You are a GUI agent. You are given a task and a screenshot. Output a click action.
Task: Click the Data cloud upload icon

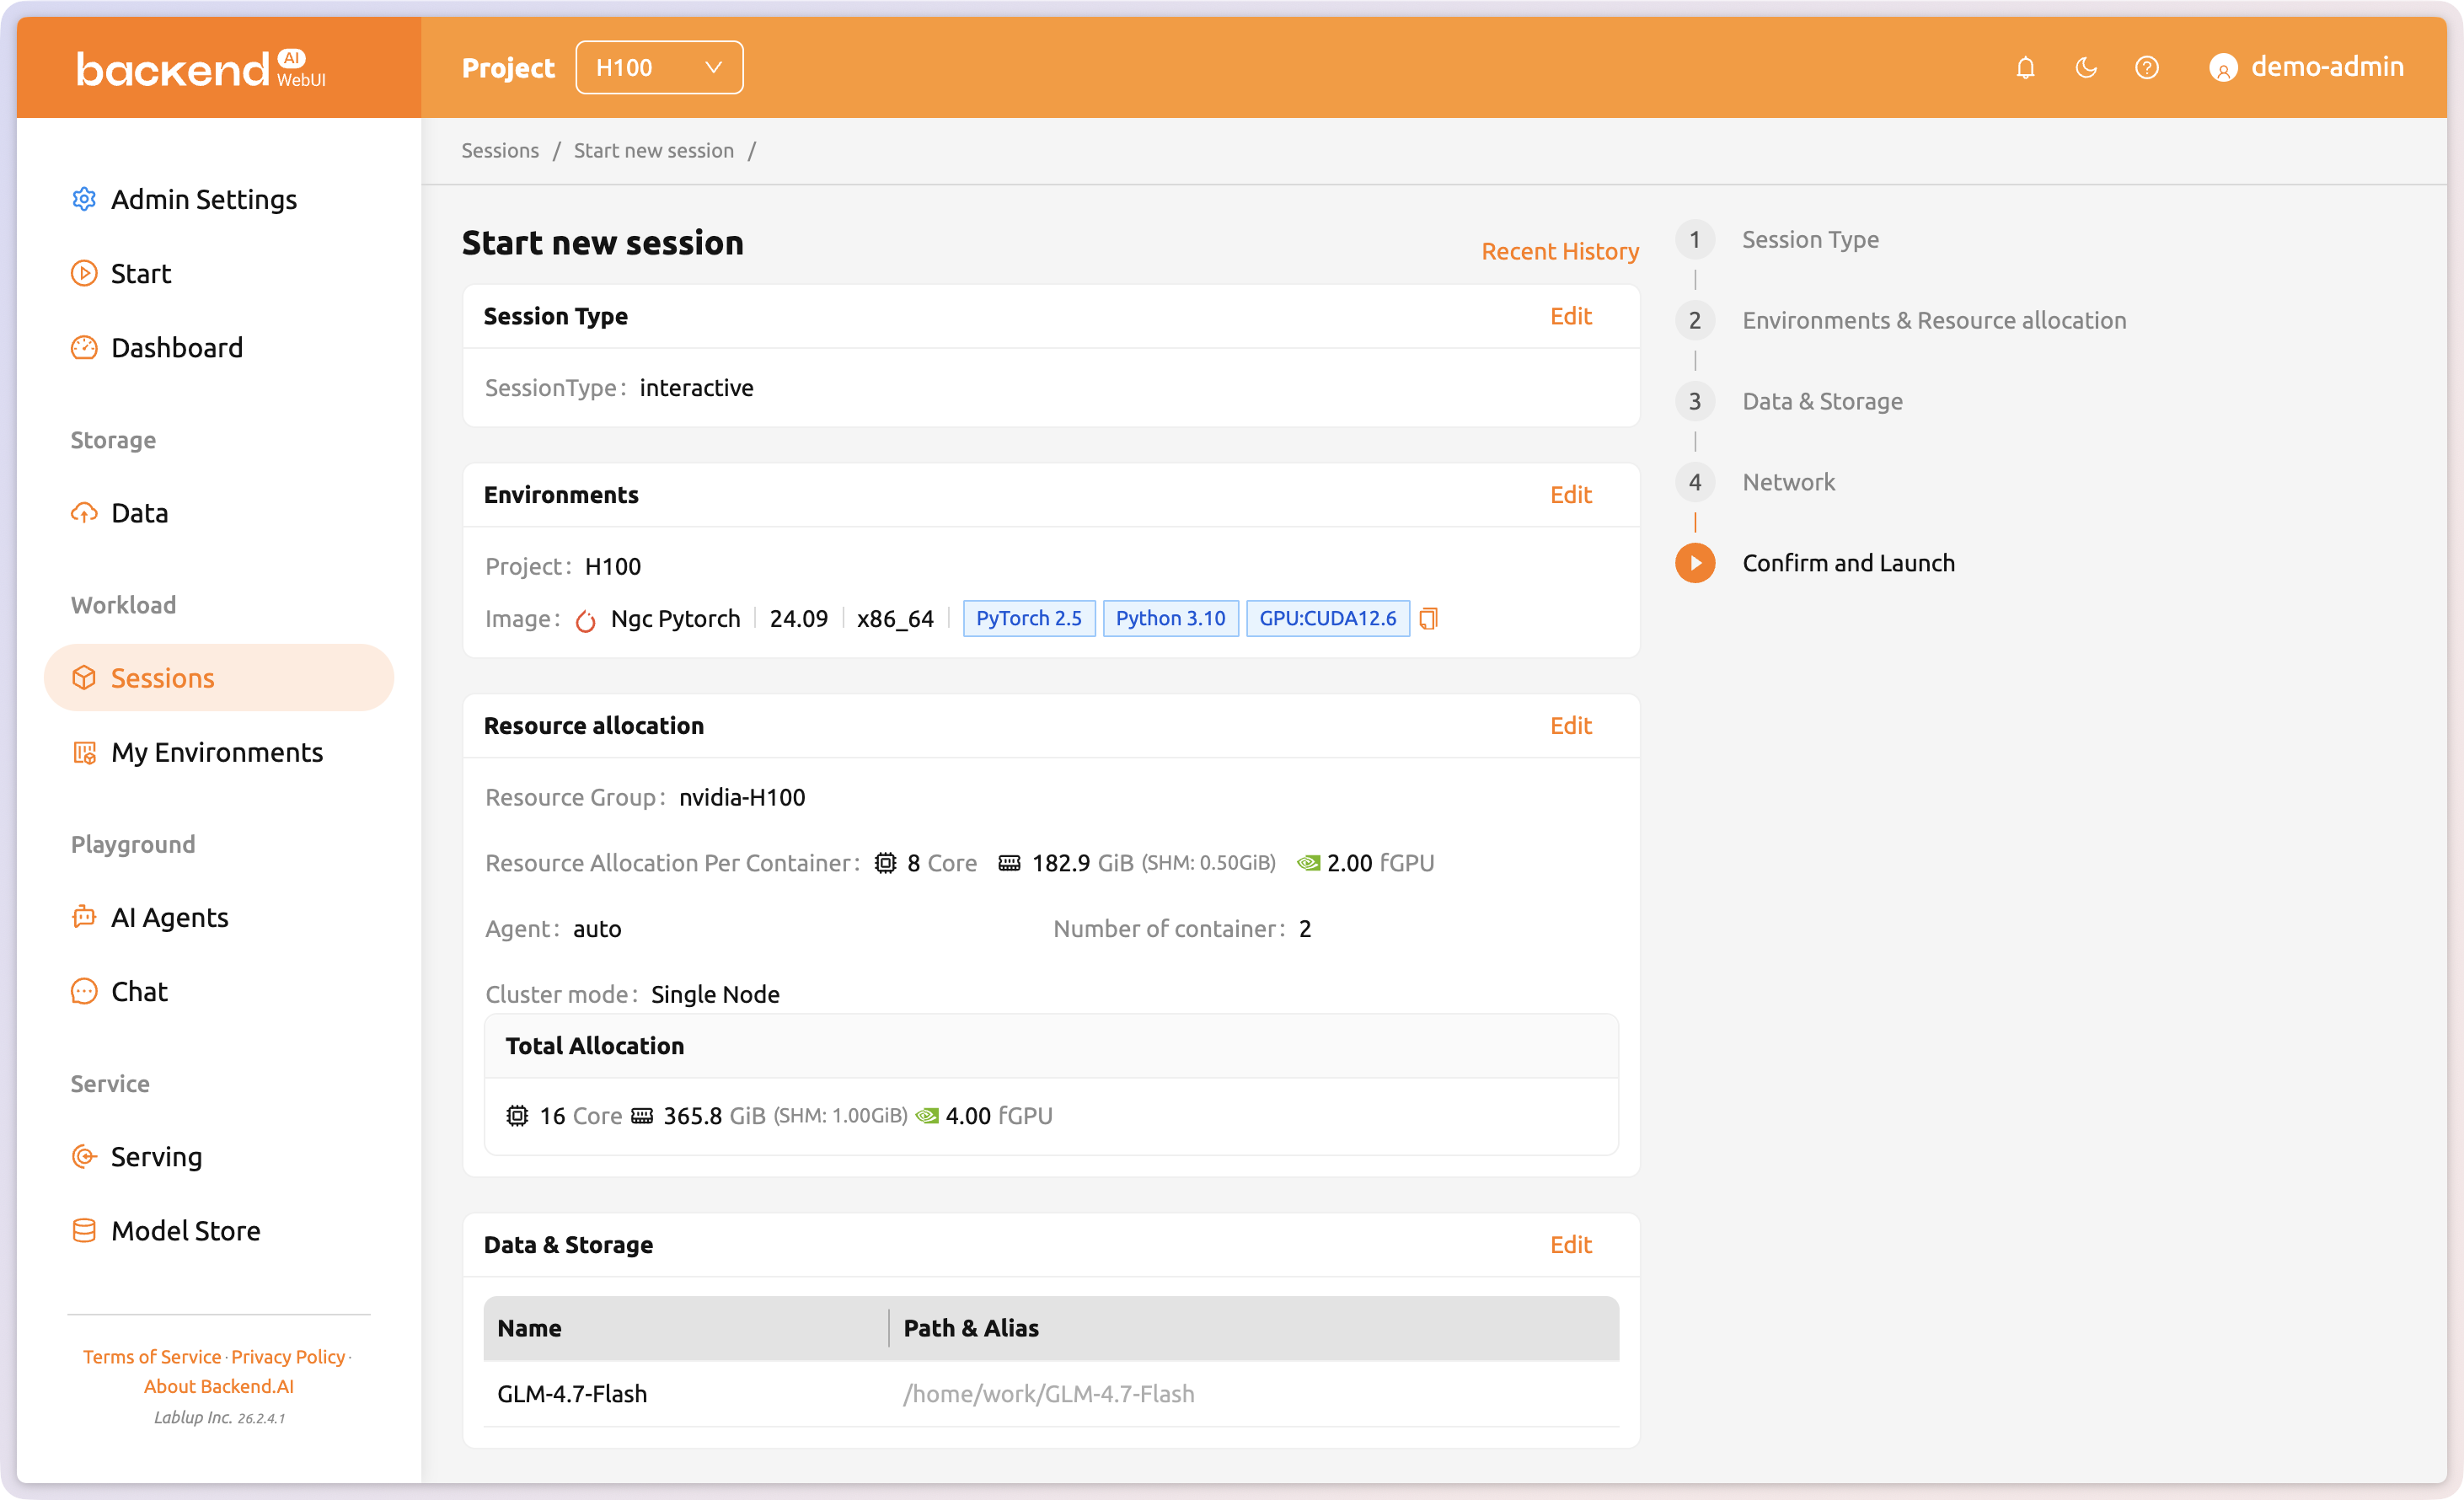[84, 512]
